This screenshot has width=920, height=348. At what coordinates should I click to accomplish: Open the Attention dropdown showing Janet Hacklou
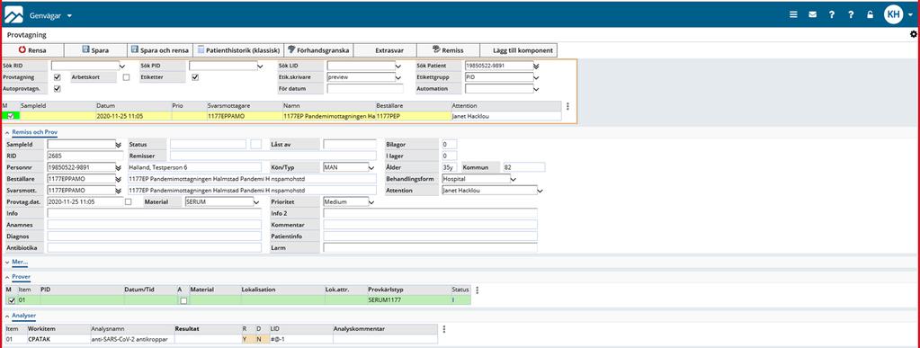click(540, 190)
